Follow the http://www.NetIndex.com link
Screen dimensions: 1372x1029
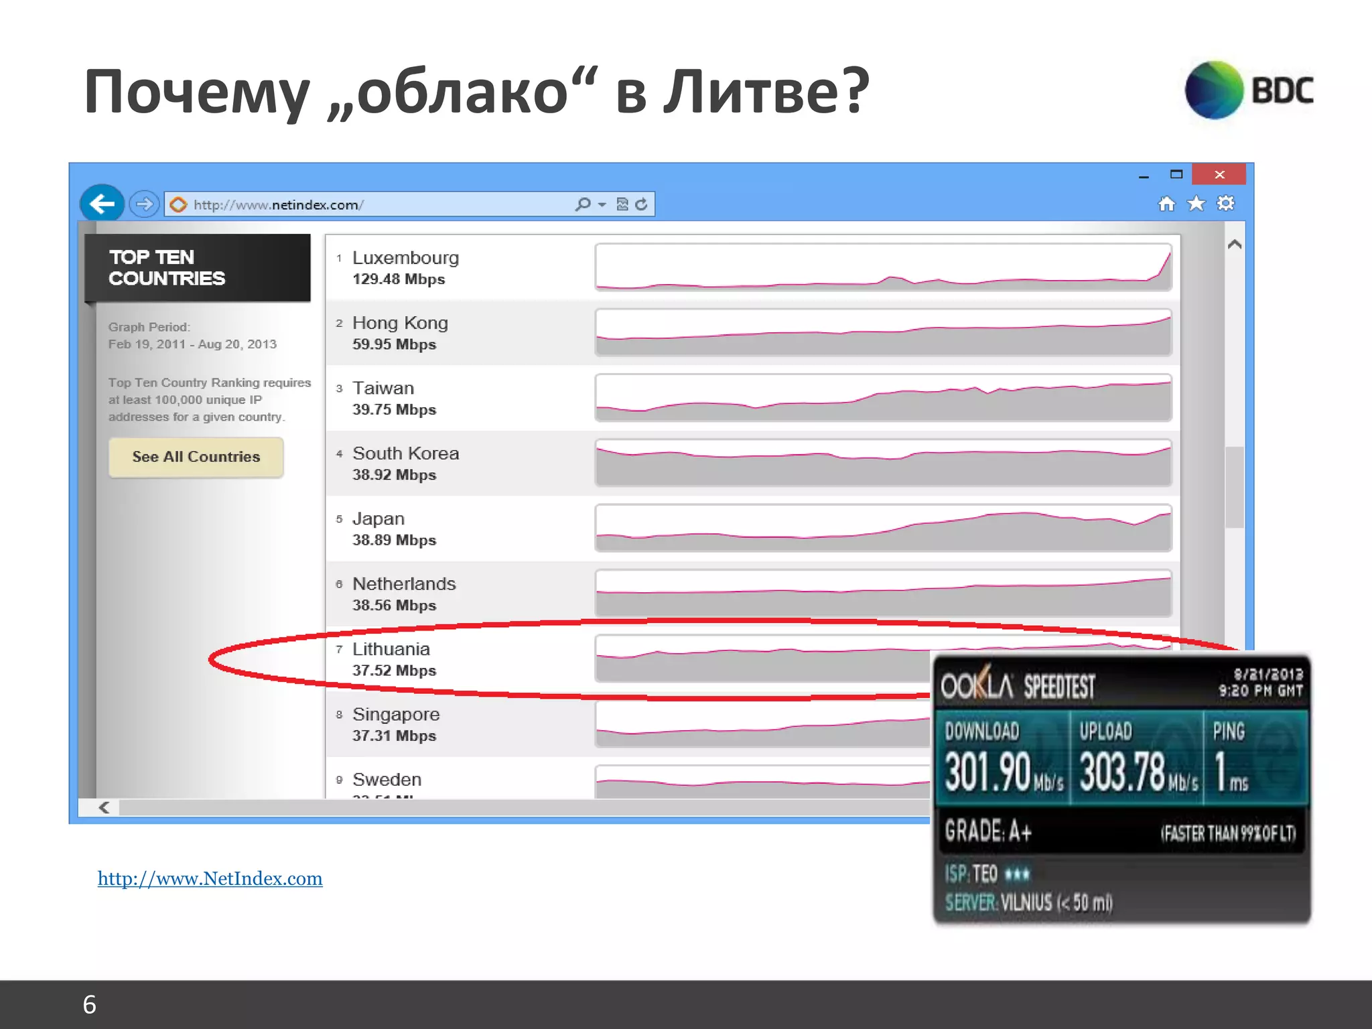click(x=210, y=878)
